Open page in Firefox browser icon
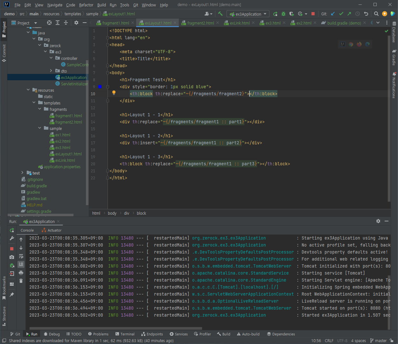 (359, 44)
